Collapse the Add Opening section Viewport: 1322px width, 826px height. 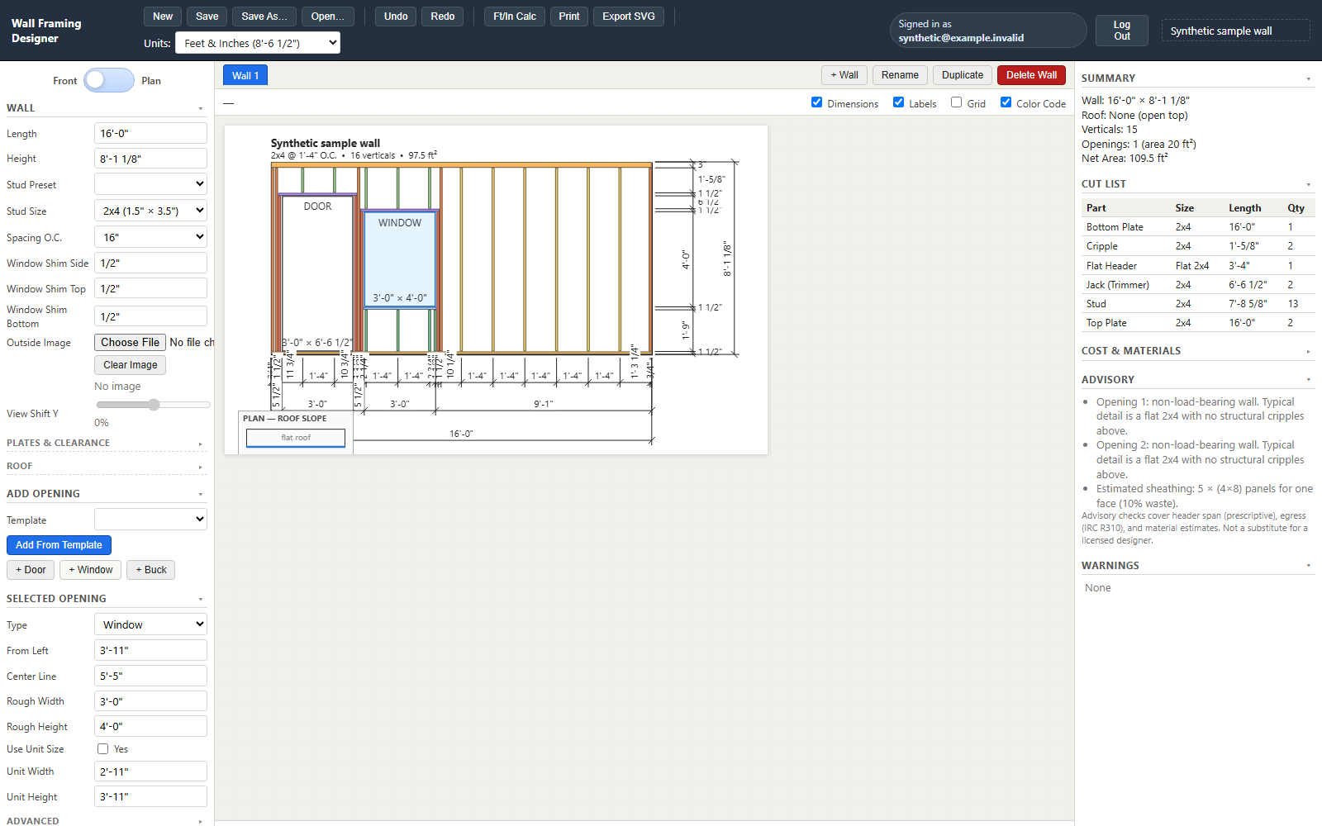[x=105, y=494]
